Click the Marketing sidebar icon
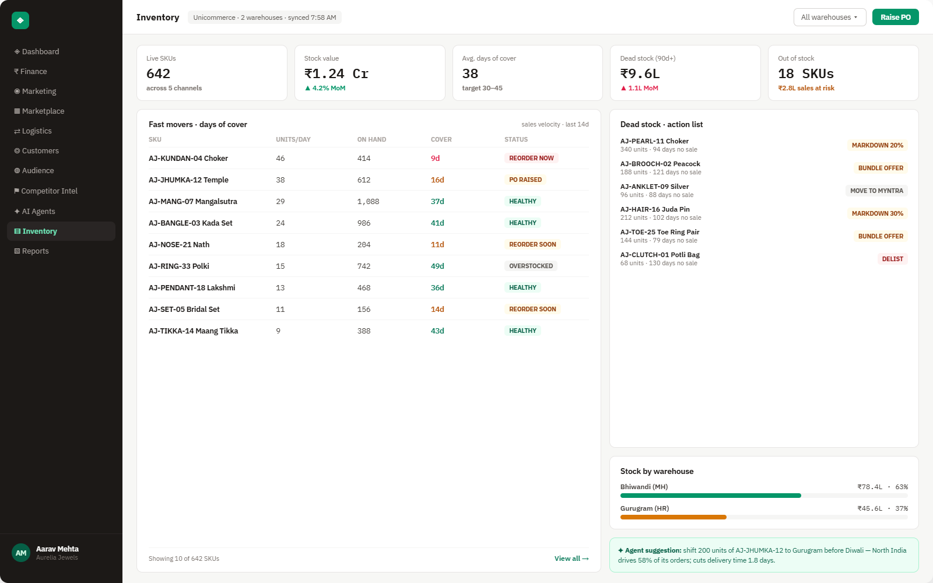This screenshot has height=583, width=933. (x=17, y=92)
